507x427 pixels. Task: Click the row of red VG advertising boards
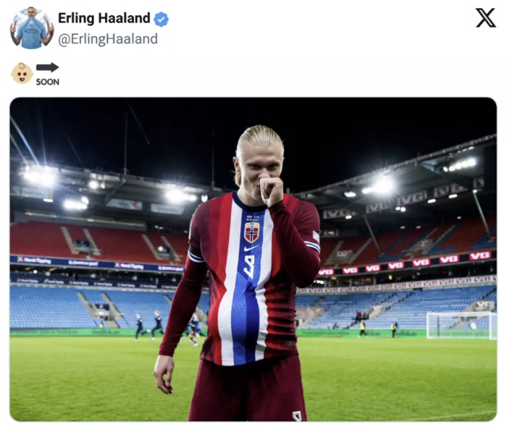pyautogui.click(x=406, y=264)
